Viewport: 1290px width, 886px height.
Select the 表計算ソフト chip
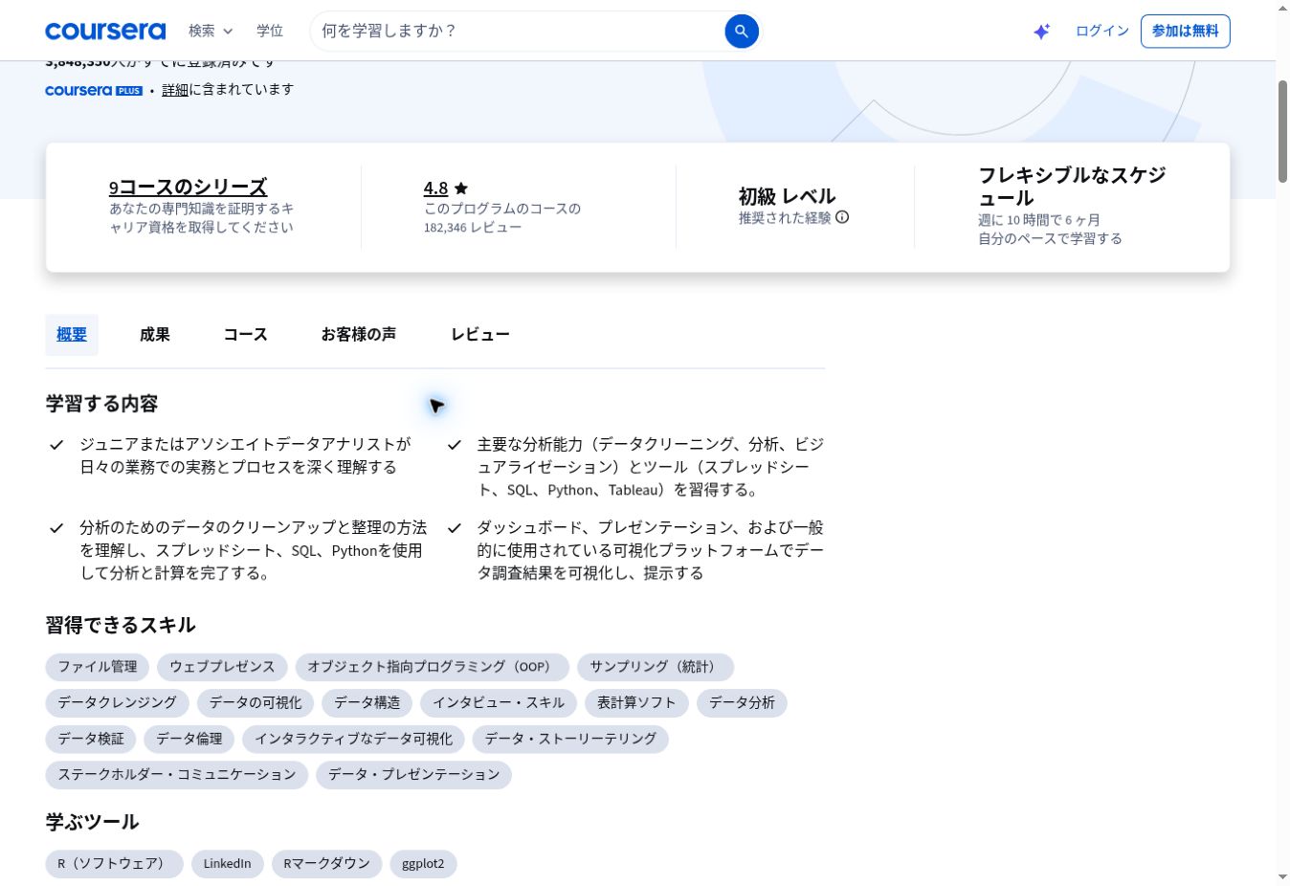(x=636, y=703)
